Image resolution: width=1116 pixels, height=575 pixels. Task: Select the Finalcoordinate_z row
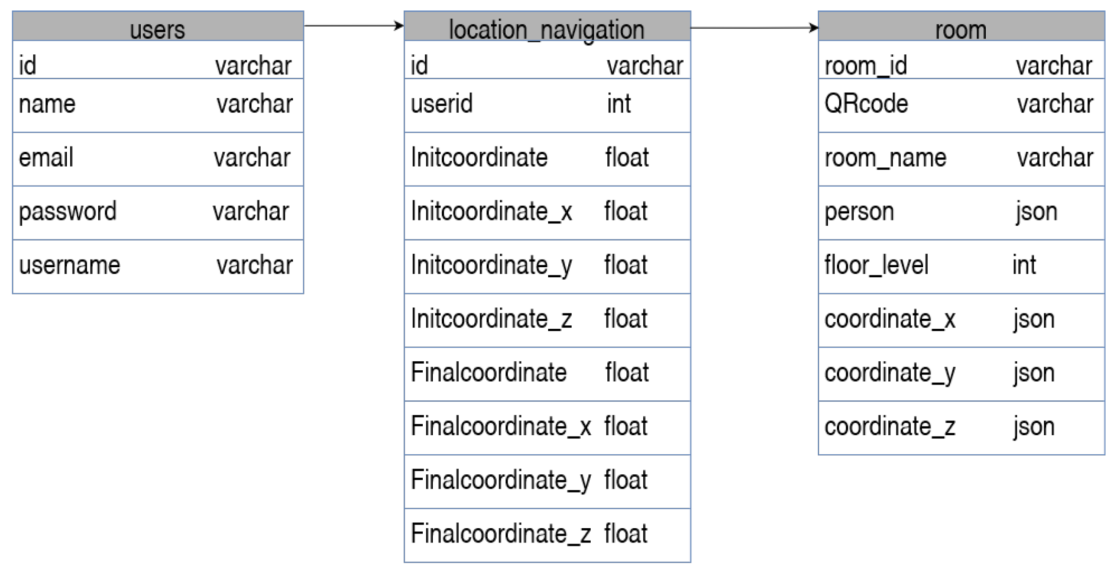tap(547, 534)
